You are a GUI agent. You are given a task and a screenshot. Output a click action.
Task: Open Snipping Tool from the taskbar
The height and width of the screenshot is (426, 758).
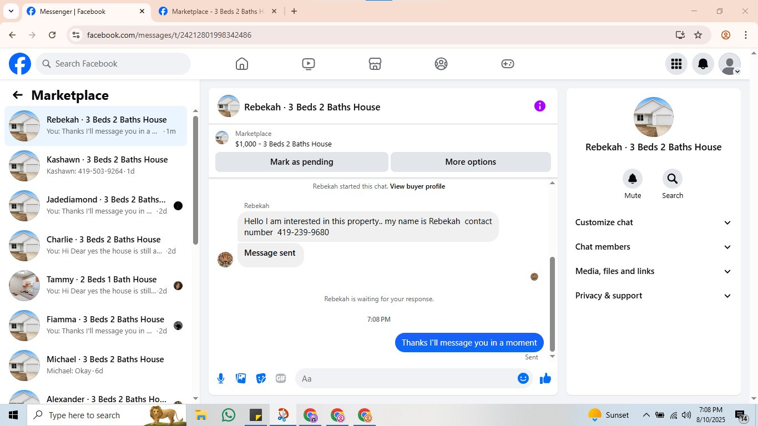pyautogui.click(x=283, y=415)
